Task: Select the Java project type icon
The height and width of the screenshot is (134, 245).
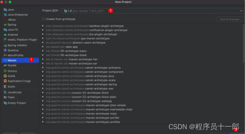Action: (5, 10)
